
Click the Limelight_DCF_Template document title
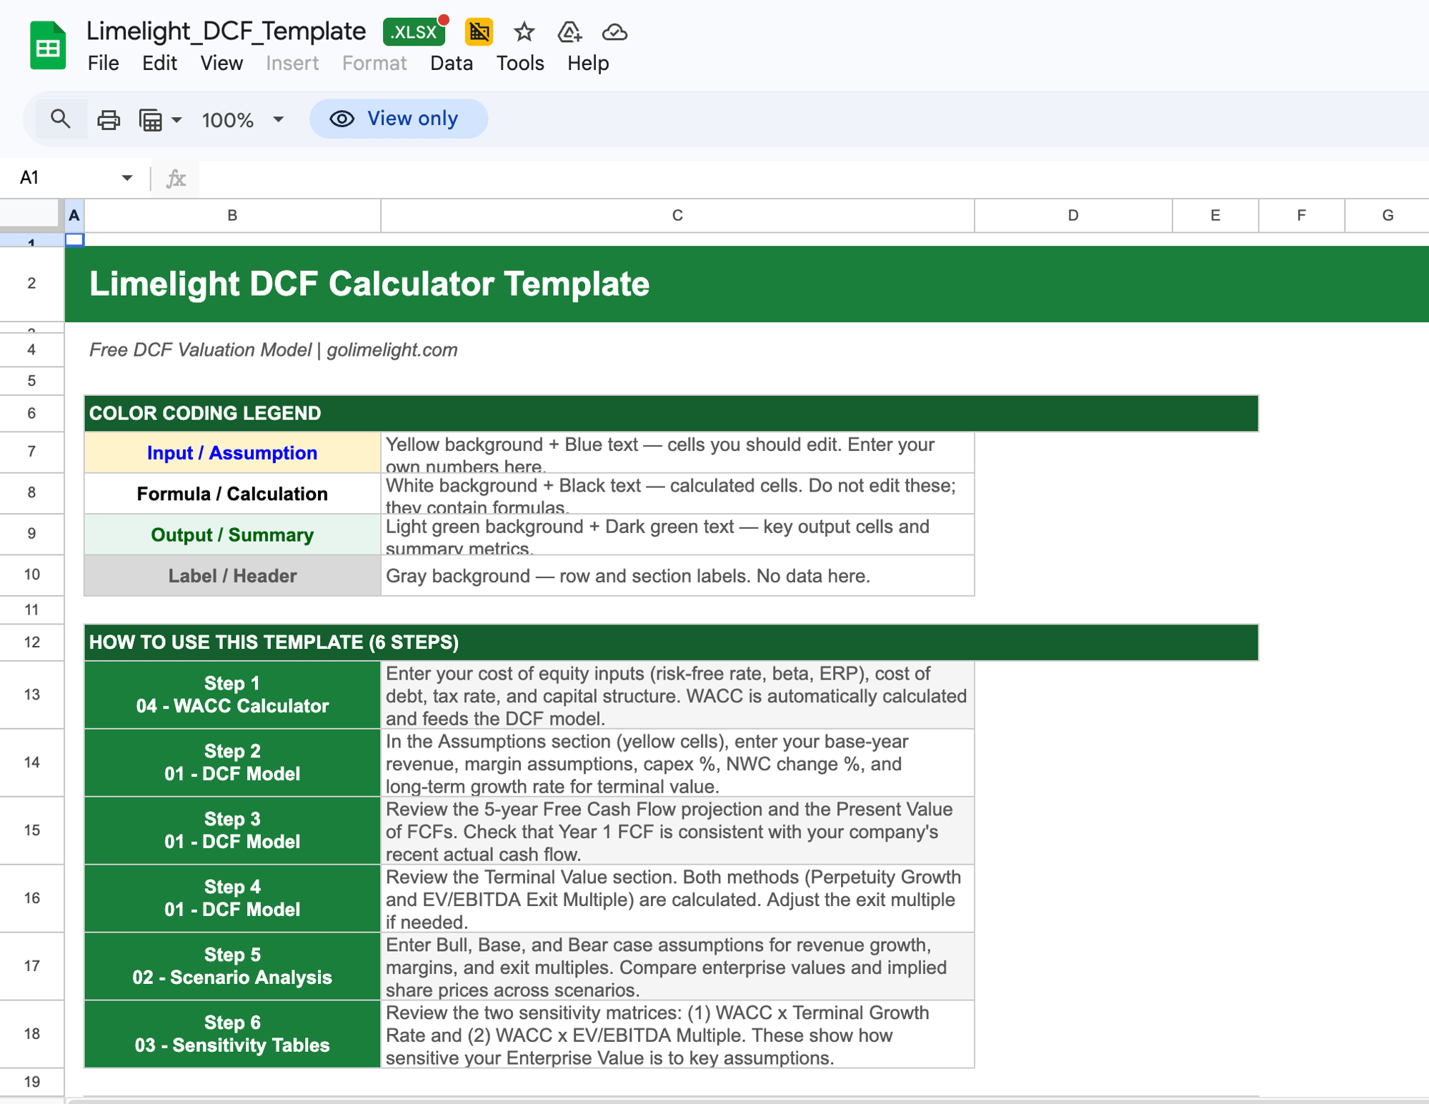(x=226, y=31)
